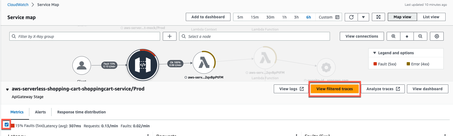Switch to List view
The height and width of the screenshot is (136, 453).
[x=431, y=17]
